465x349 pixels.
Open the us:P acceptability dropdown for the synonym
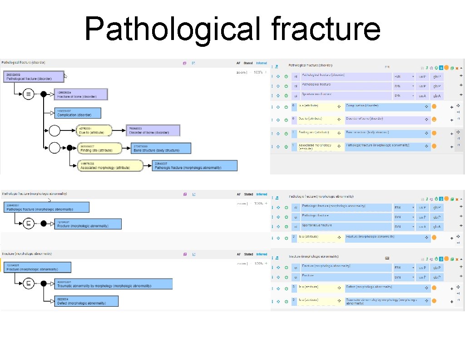coord(421,86)
